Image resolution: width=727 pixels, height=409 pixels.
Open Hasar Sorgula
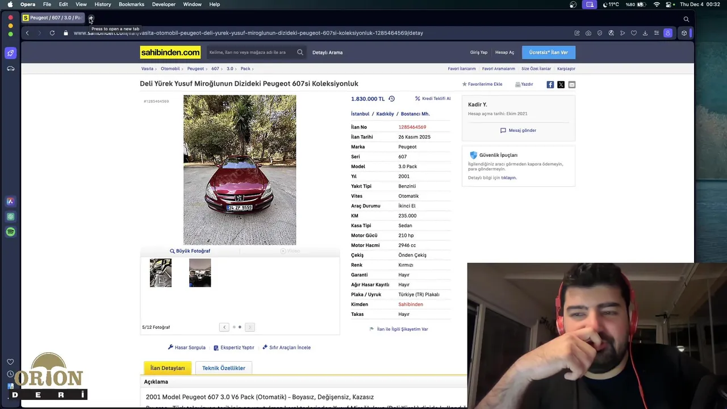pyautogui.click(x=187, y=348)
